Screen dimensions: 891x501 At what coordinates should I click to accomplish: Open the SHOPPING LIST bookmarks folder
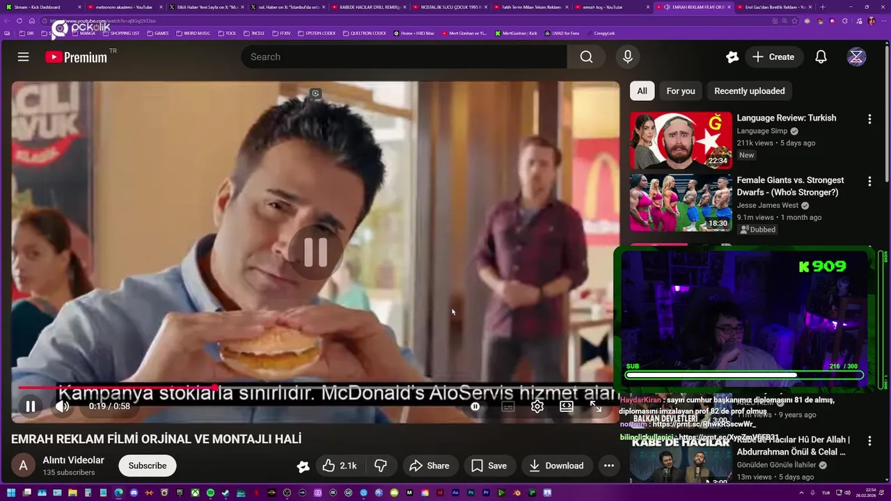pos(121,33)
